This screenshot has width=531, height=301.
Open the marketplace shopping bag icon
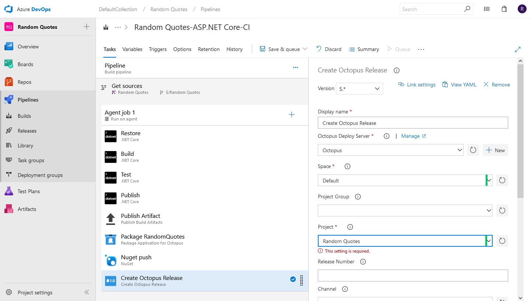tap(504, 9)
